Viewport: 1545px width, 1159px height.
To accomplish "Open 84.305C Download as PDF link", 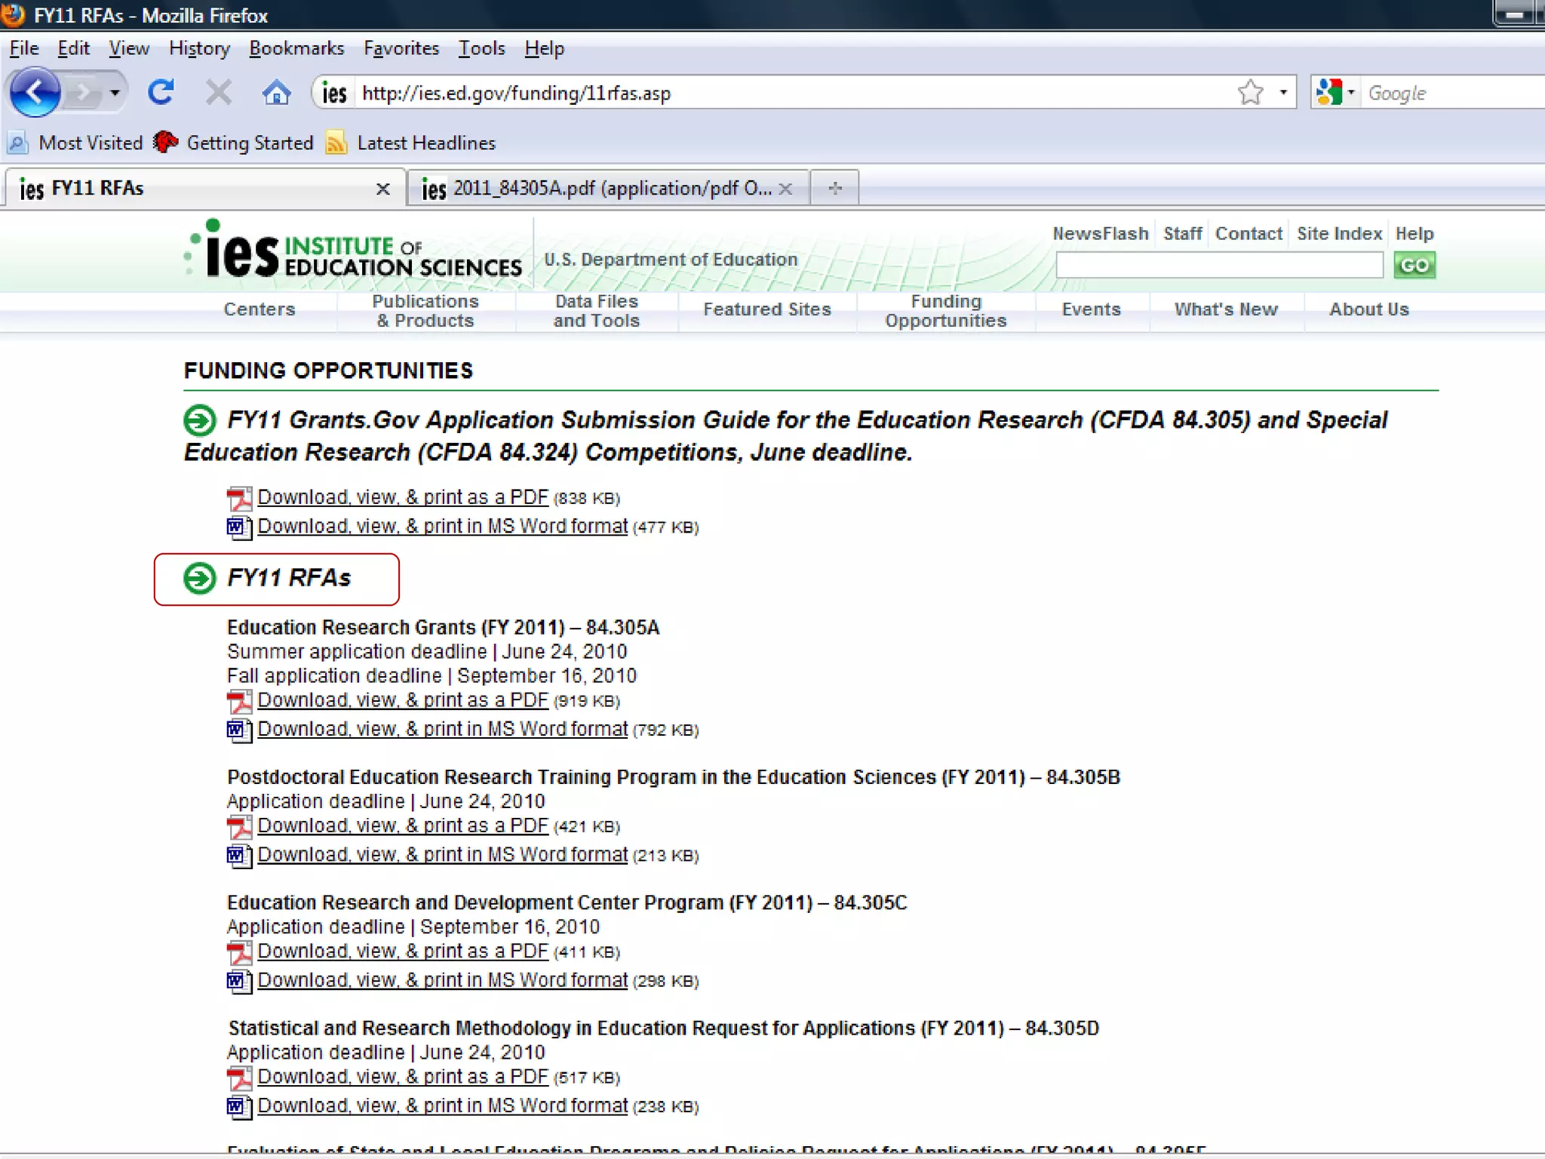I will coord(402,951).
